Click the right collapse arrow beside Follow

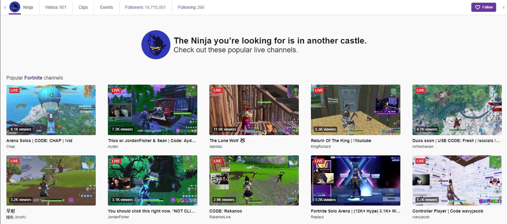pos(503,7)
